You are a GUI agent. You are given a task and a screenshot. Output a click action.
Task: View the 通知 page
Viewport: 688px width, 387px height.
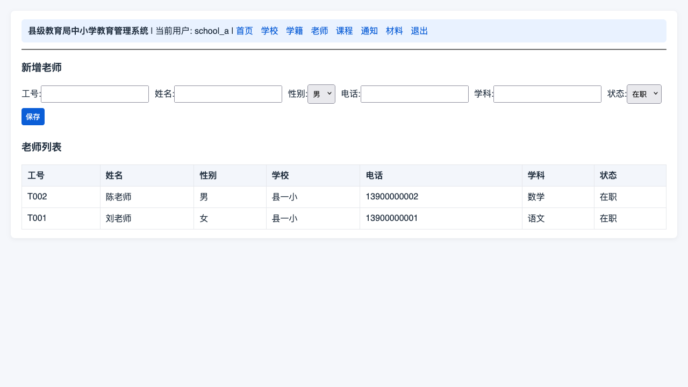[x=369, y=31]
